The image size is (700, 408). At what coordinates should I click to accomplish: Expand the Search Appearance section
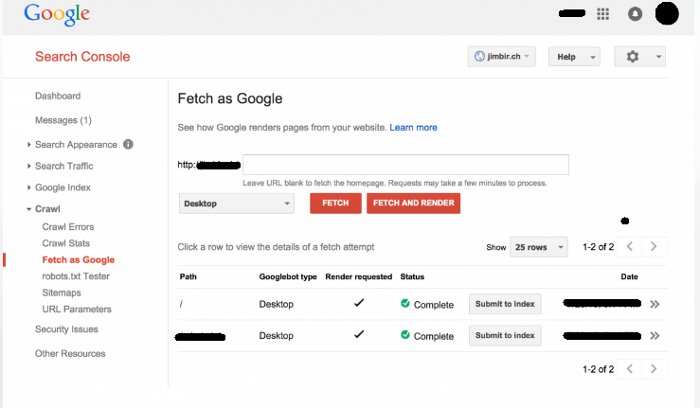point(29,145)
